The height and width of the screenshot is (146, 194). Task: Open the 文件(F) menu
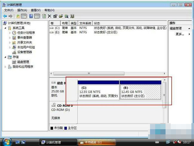click(9, 10)
